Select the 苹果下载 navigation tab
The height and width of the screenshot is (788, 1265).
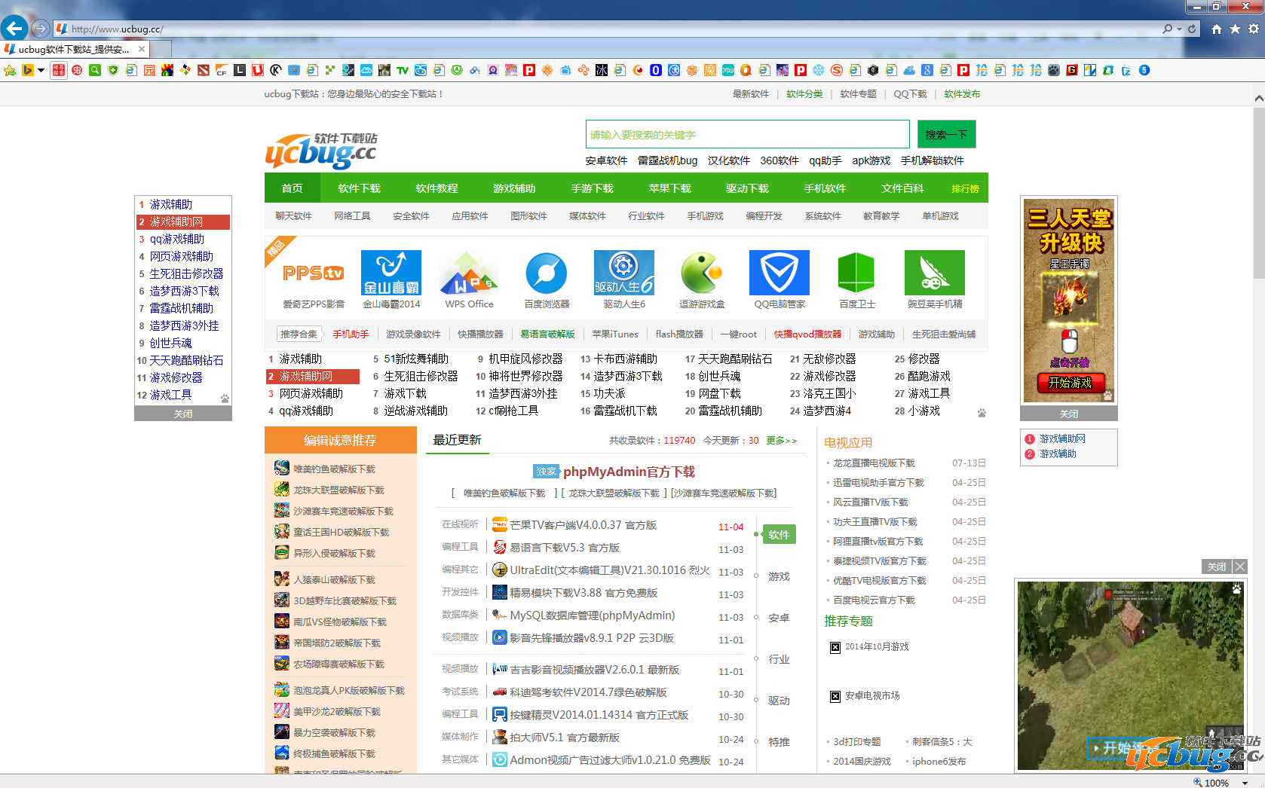pyautogui.click(x=669, y=188)
